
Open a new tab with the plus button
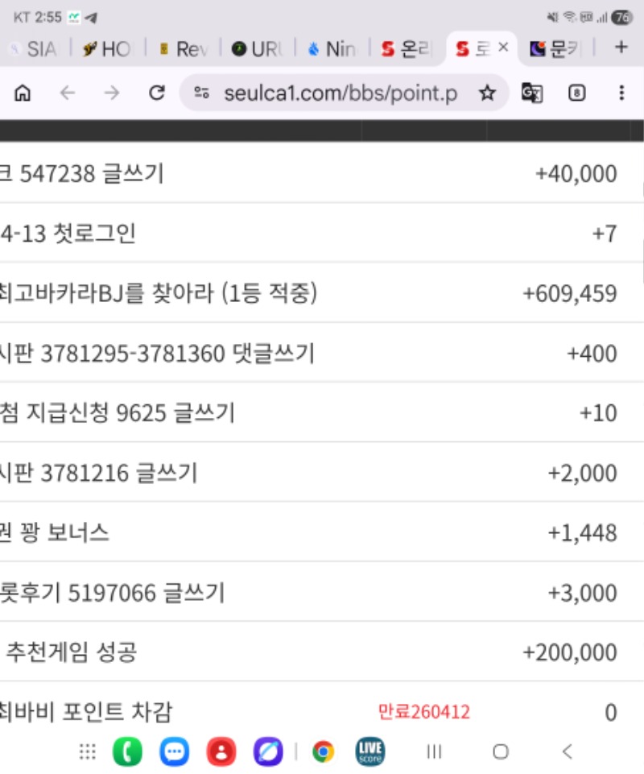tap(621, 48)
